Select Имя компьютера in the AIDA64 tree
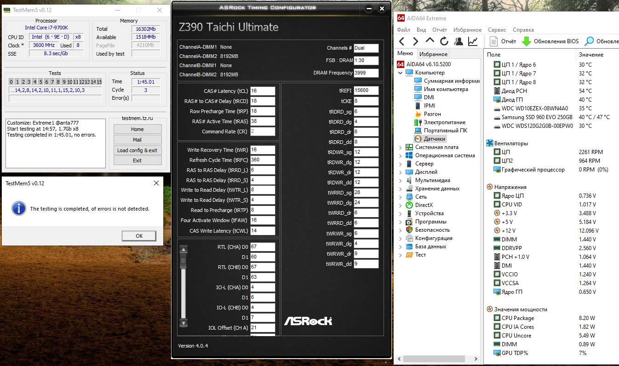Viewport: 619px width, 366px height. pos(446,89)
